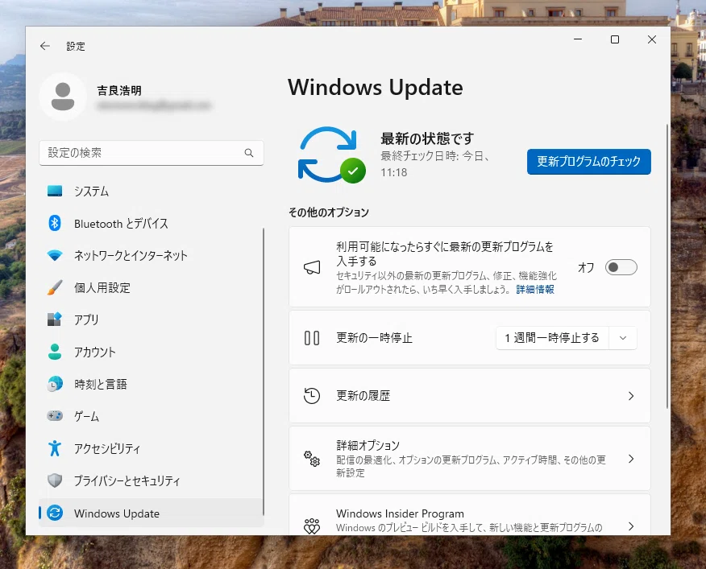Click the paintbrush icon for 個人用設定

[x=55, y=287]
